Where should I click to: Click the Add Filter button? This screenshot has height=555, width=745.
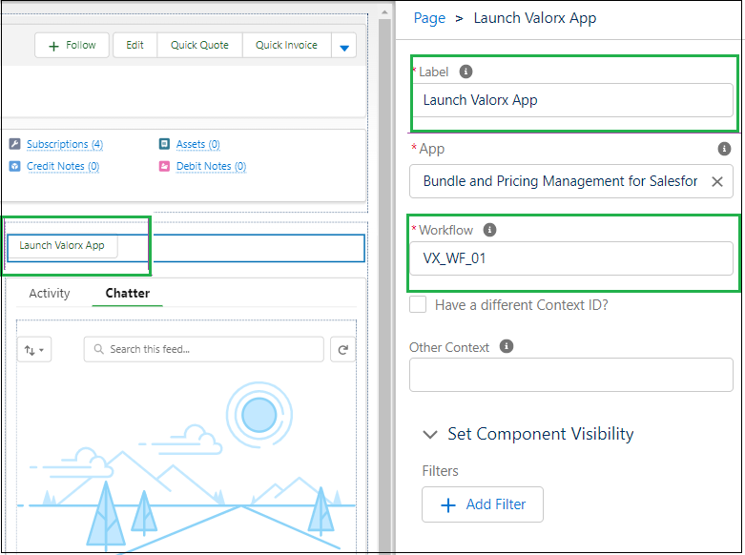click(483, 504)
